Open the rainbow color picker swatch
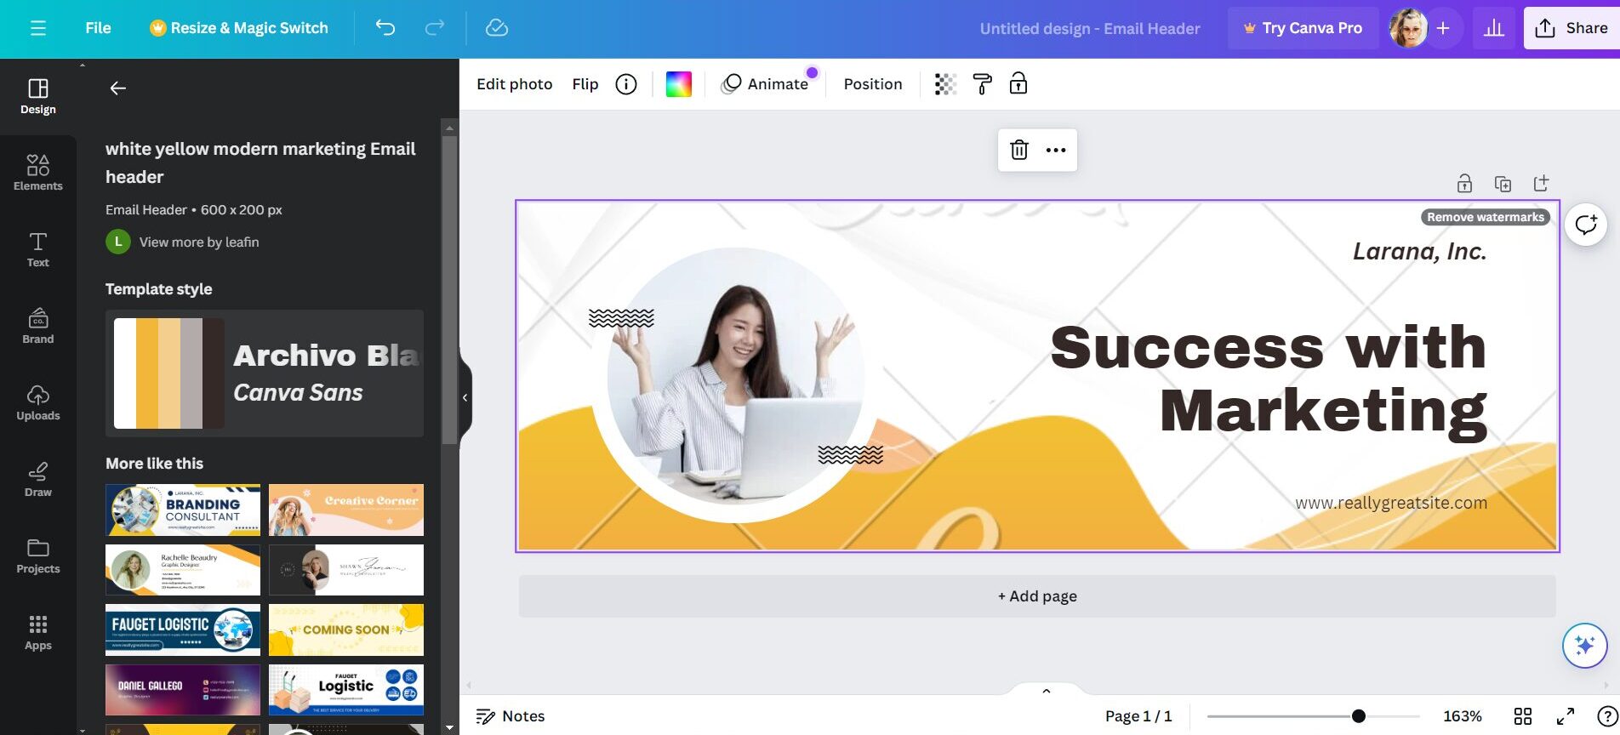Viewport: 1620px width, 735px height. [x=678, y=84]
